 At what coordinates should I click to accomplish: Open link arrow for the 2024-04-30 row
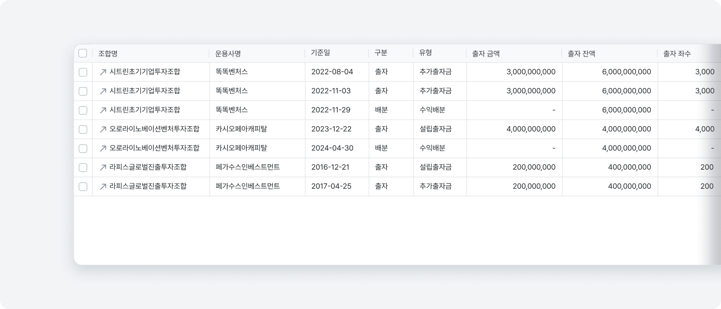(x=103, y=149)
